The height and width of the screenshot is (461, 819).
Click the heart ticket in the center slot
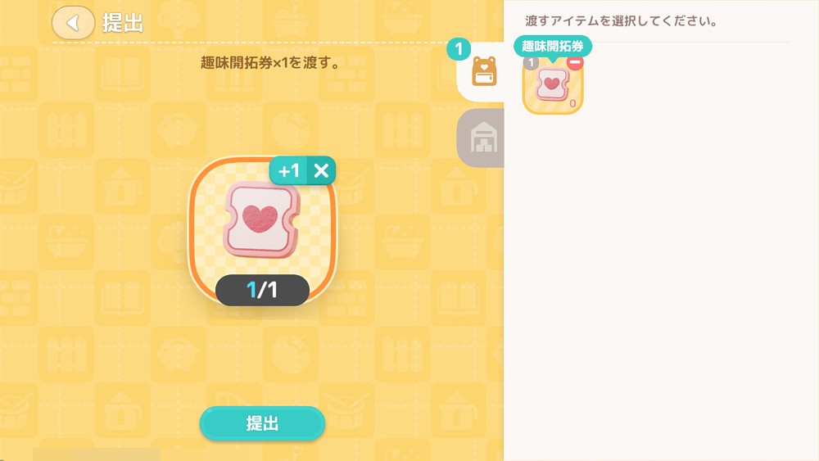click(x=262, y=221)
